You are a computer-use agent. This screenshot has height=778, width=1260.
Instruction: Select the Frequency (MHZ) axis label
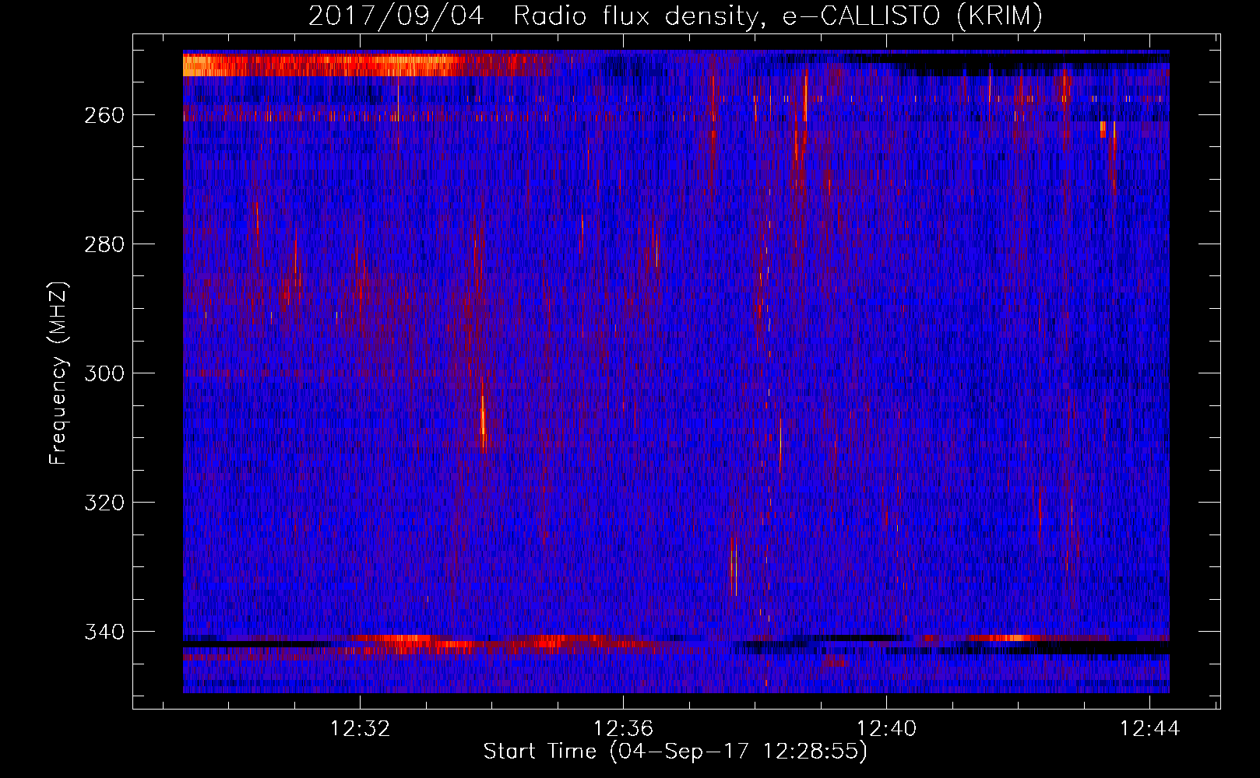58,373
